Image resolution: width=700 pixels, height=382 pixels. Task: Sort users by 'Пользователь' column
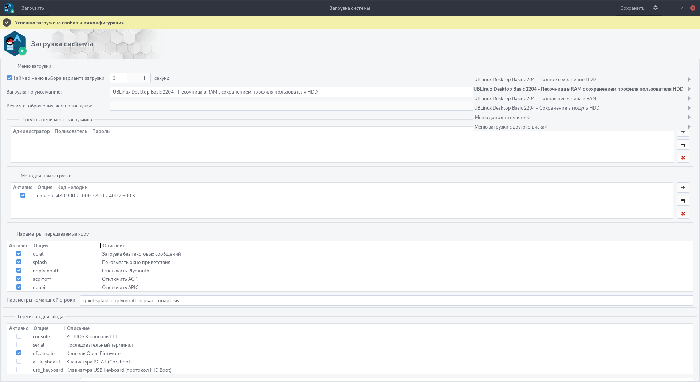pos(71,131)
